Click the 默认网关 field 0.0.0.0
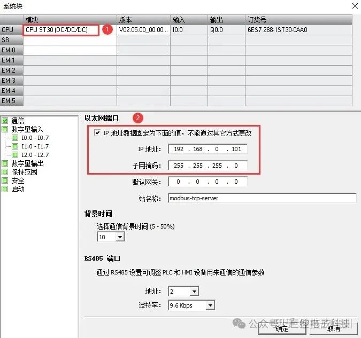The image size is (361, 338). (208, 182)
